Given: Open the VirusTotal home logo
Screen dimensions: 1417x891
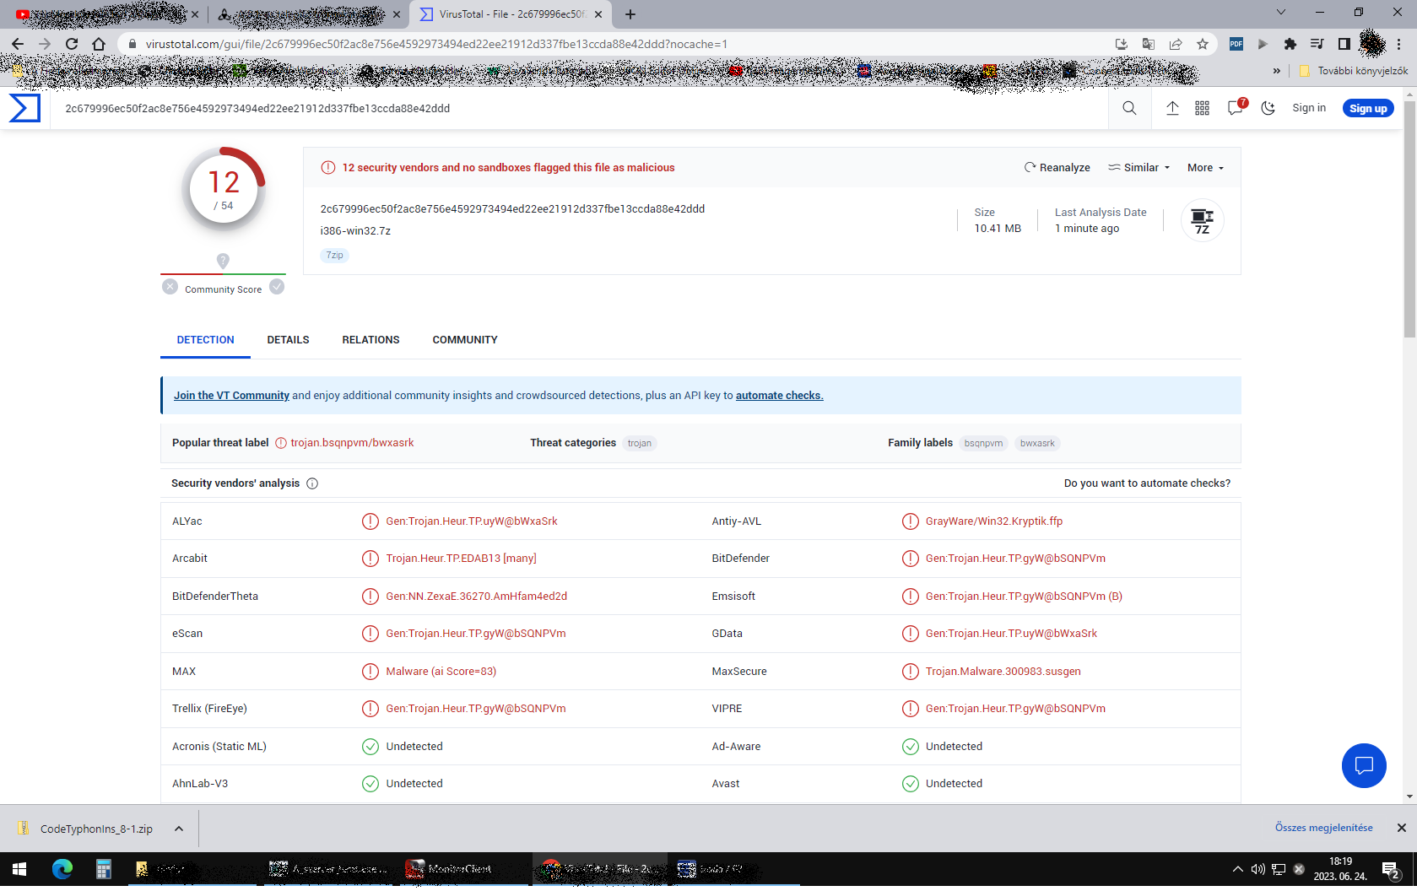Looking at the screenshot, I should click(x=24, y=108).
